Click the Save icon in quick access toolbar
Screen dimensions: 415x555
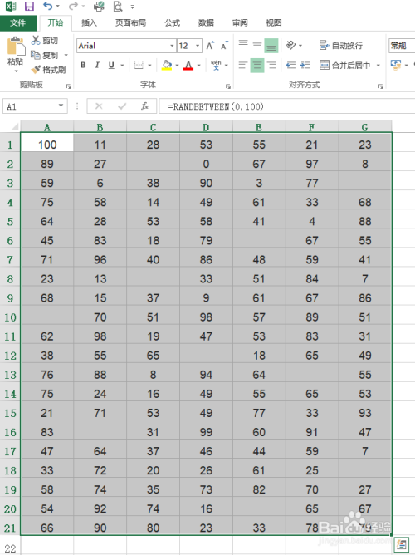point(29,7)
